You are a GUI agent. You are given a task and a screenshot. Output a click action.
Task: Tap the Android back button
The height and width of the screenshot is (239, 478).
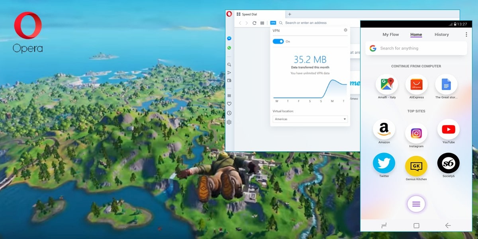(x=448, y=225)
